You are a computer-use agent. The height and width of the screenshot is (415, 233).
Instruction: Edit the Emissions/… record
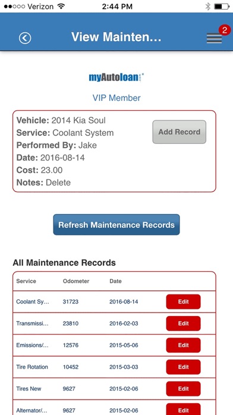coord(184,345)
